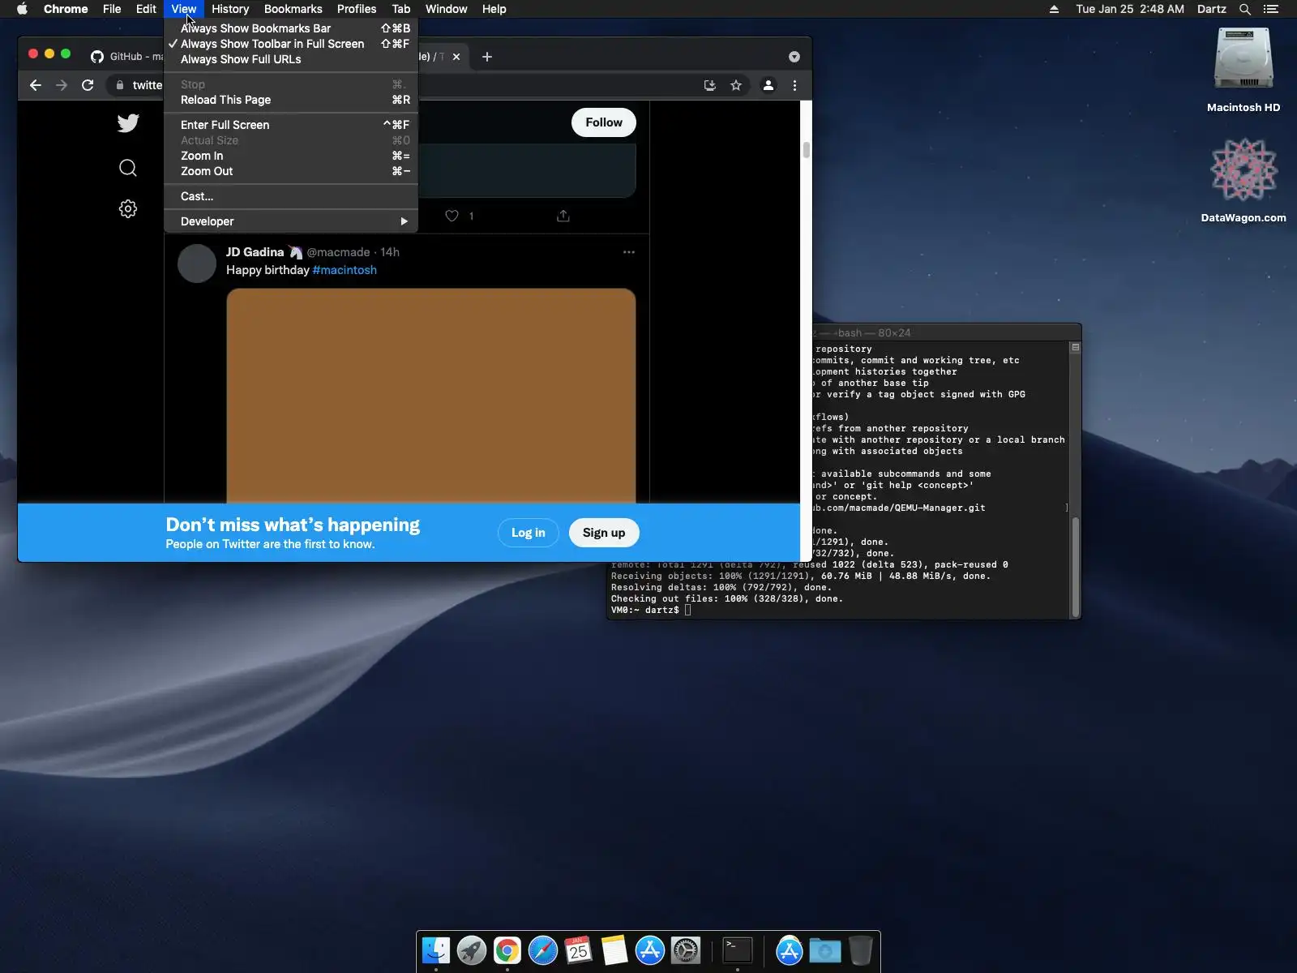Click Chrome icon in the Dock
Screen dimensions: 1297x973
[507, 950]
